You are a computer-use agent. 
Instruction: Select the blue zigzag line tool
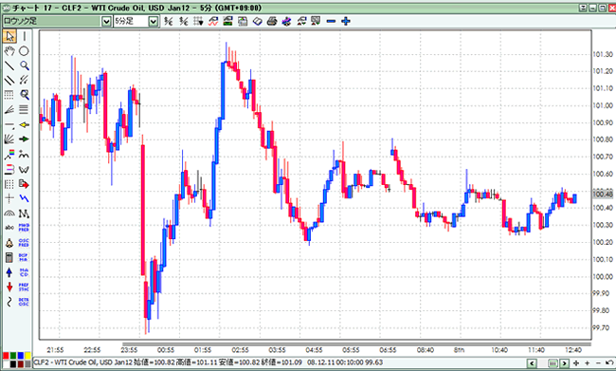[x=25, y=198]
